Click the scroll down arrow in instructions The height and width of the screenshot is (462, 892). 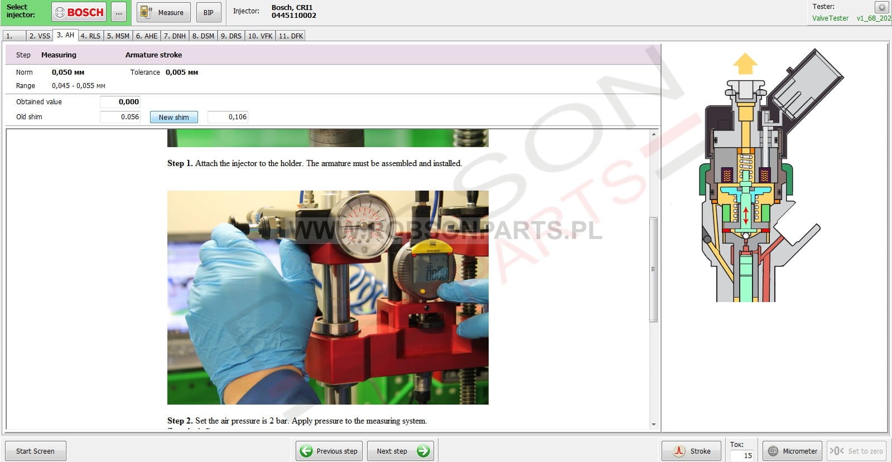[x=654, y=424]
